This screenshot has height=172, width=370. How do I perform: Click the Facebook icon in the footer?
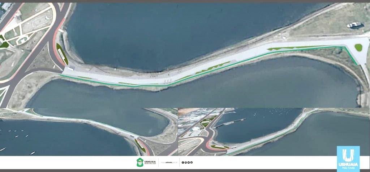[x=183, y=163]
